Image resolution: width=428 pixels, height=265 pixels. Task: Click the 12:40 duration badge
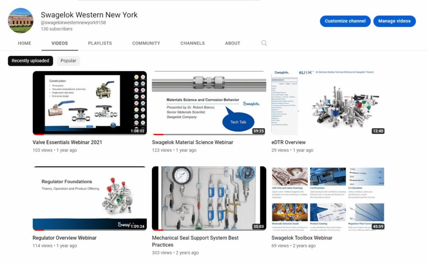click(378, 131)
